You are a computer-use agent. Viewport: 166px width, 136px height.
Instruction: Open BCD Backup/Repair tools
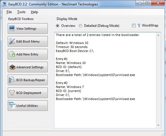pos(28,80)
